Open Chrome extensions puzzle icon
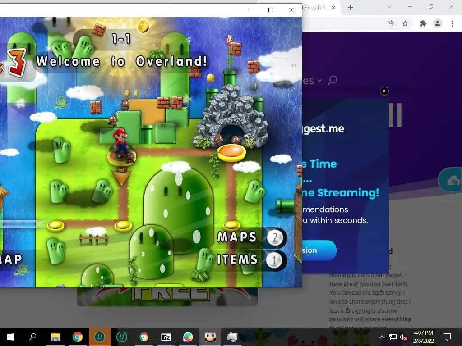This screenshot has width=462, height=346. (423, 23)
